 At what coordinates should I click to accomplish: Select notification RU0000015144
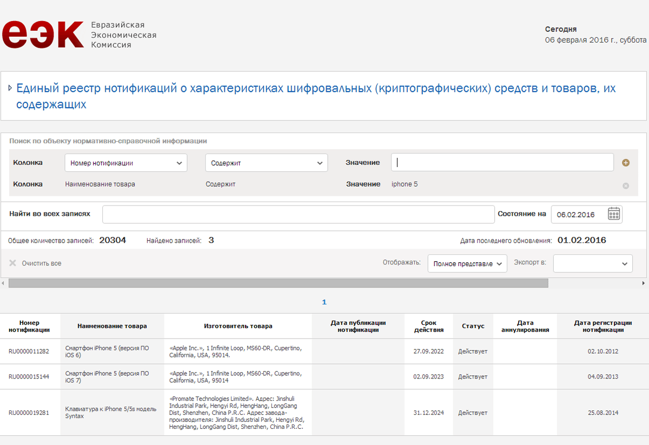[x=29, y=377]
